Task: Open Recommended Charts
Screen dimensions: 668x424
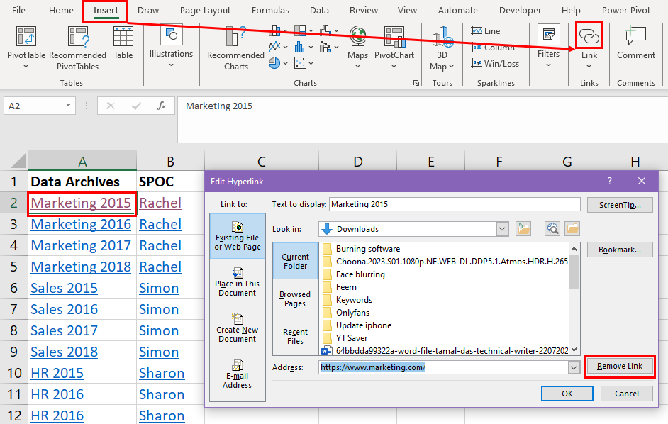Action: (235, 48)
